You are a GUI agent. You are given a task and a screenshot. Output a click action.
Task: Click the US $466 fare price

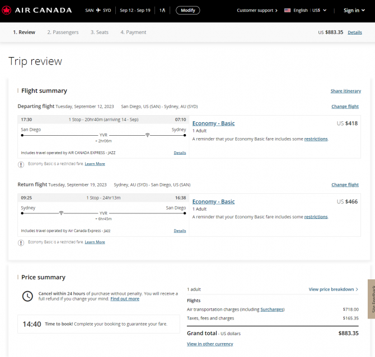[x=347, y=202]
